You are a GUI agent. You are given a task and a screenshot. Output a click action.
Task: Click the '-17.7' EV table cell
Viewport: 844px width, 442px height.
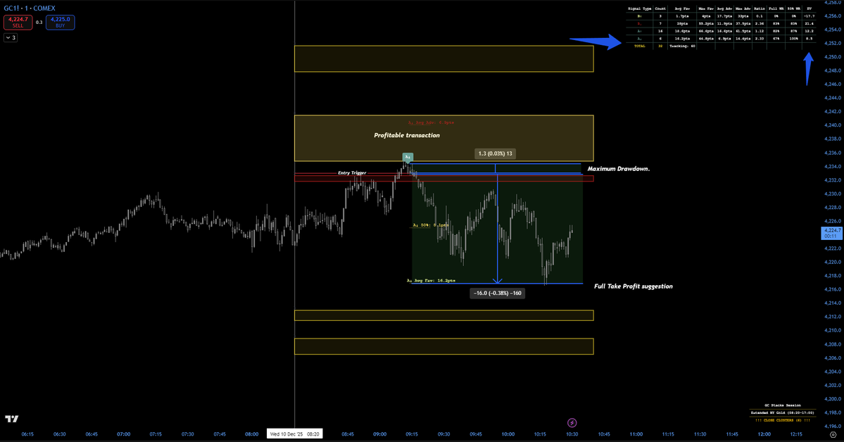[809, 16]
